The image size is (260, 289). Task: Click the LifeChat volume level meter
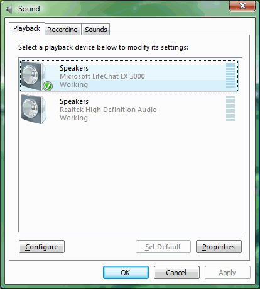coord(230,75)
